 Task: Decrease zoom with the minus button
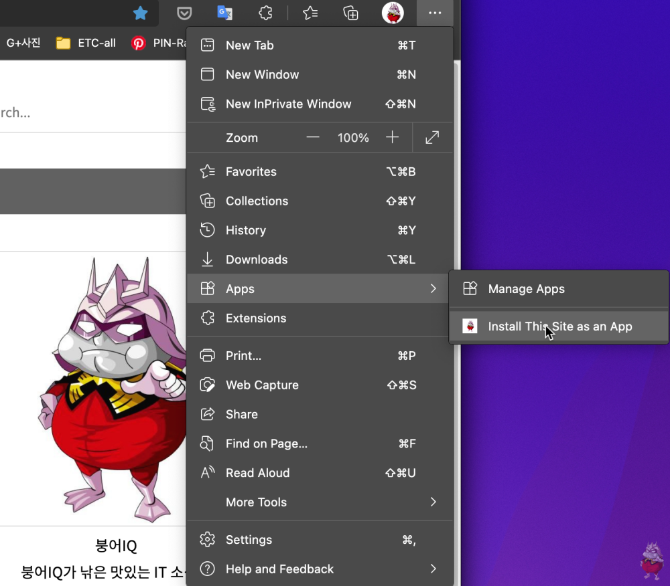tap(313, 137)
